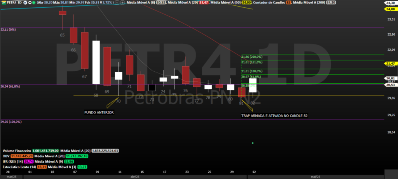The width and height of the screenshot is (398, 179).
Task: Click the green status dot in header
Action: point(34,3)
